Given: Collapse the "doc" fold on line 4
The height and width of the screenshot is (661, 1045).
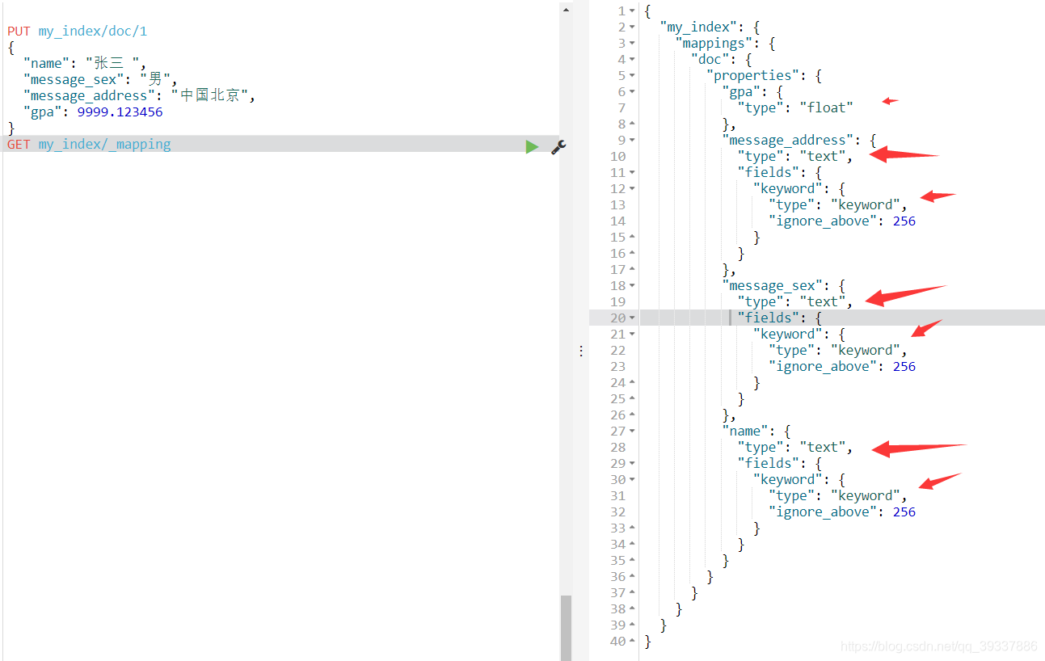Looking at the screenshot, I should click(x=632, y=60).
